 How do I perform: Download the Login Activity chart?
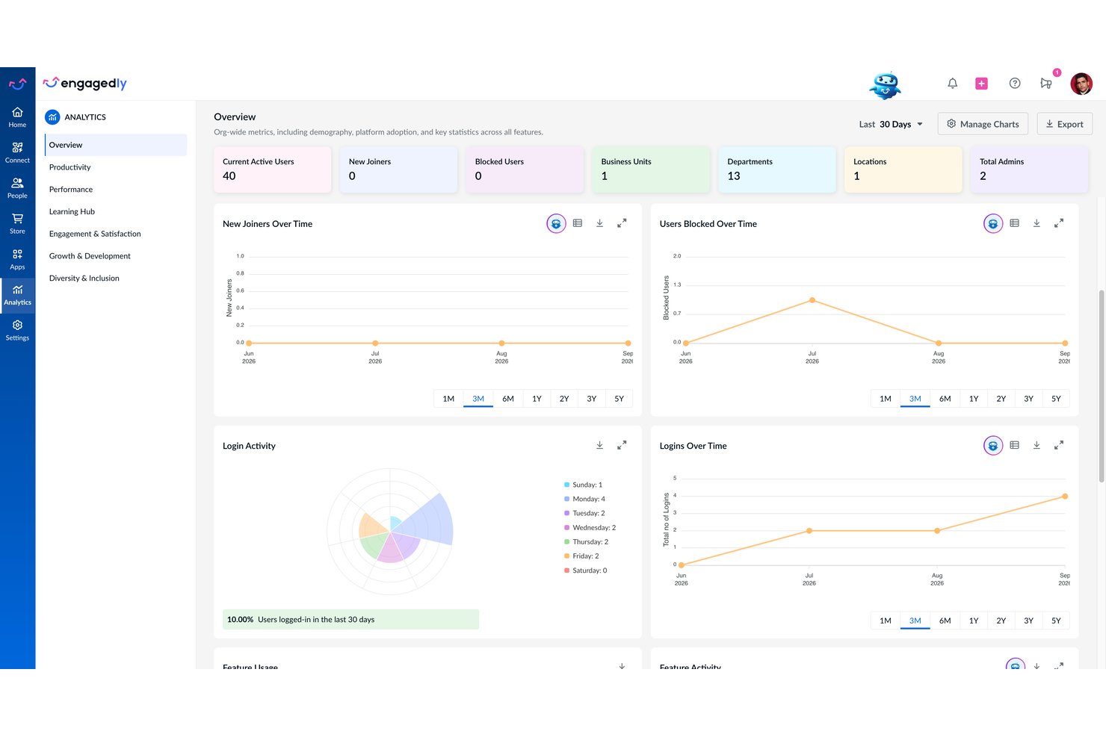tap(599, 445)
